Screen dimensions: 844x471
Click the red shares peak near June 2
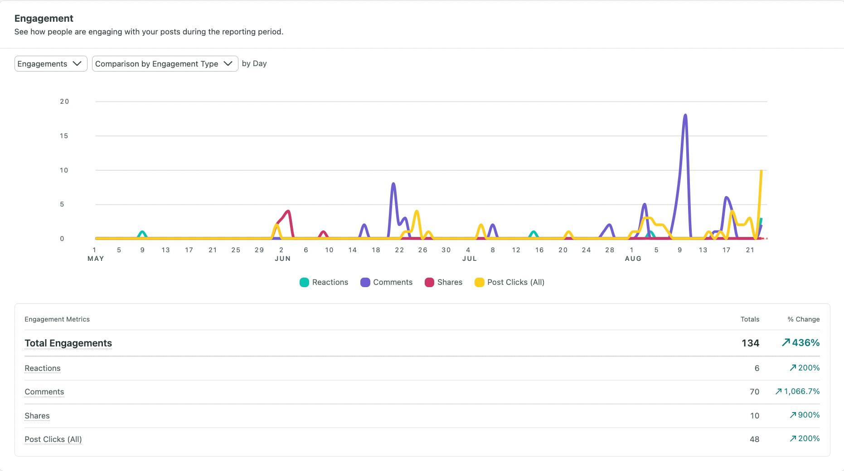point(288,211)
